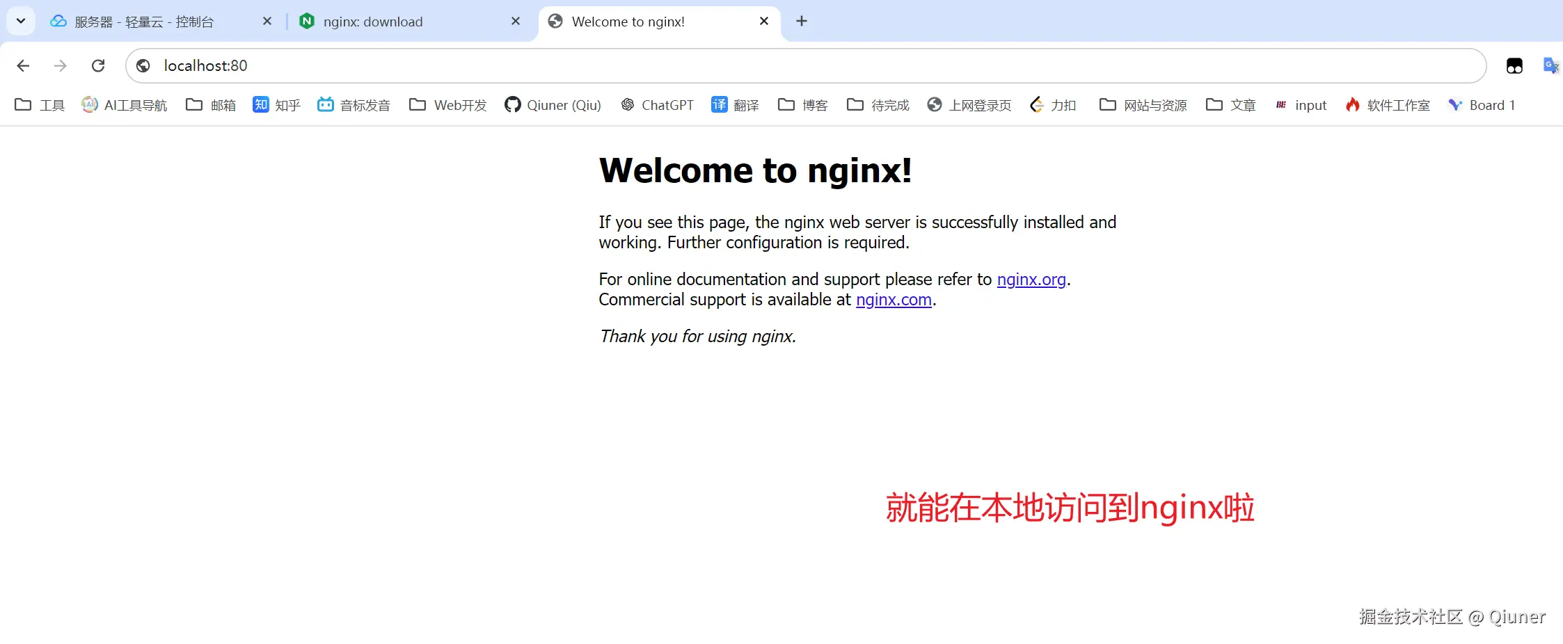This screenshot has width=1563, height=644.
Task: Open the ChatGPT bookmark
Action: tap(657, 105)
